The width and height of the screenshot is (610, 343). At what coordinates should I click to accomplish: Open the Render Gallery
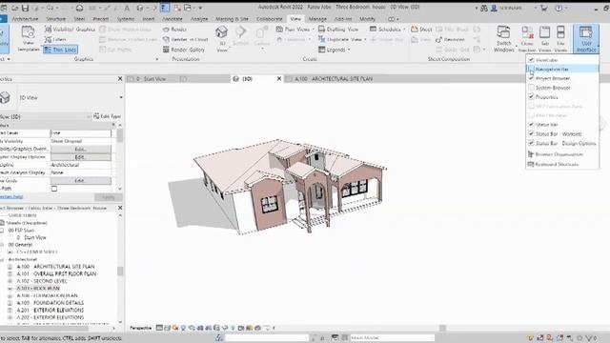[184, 50]
